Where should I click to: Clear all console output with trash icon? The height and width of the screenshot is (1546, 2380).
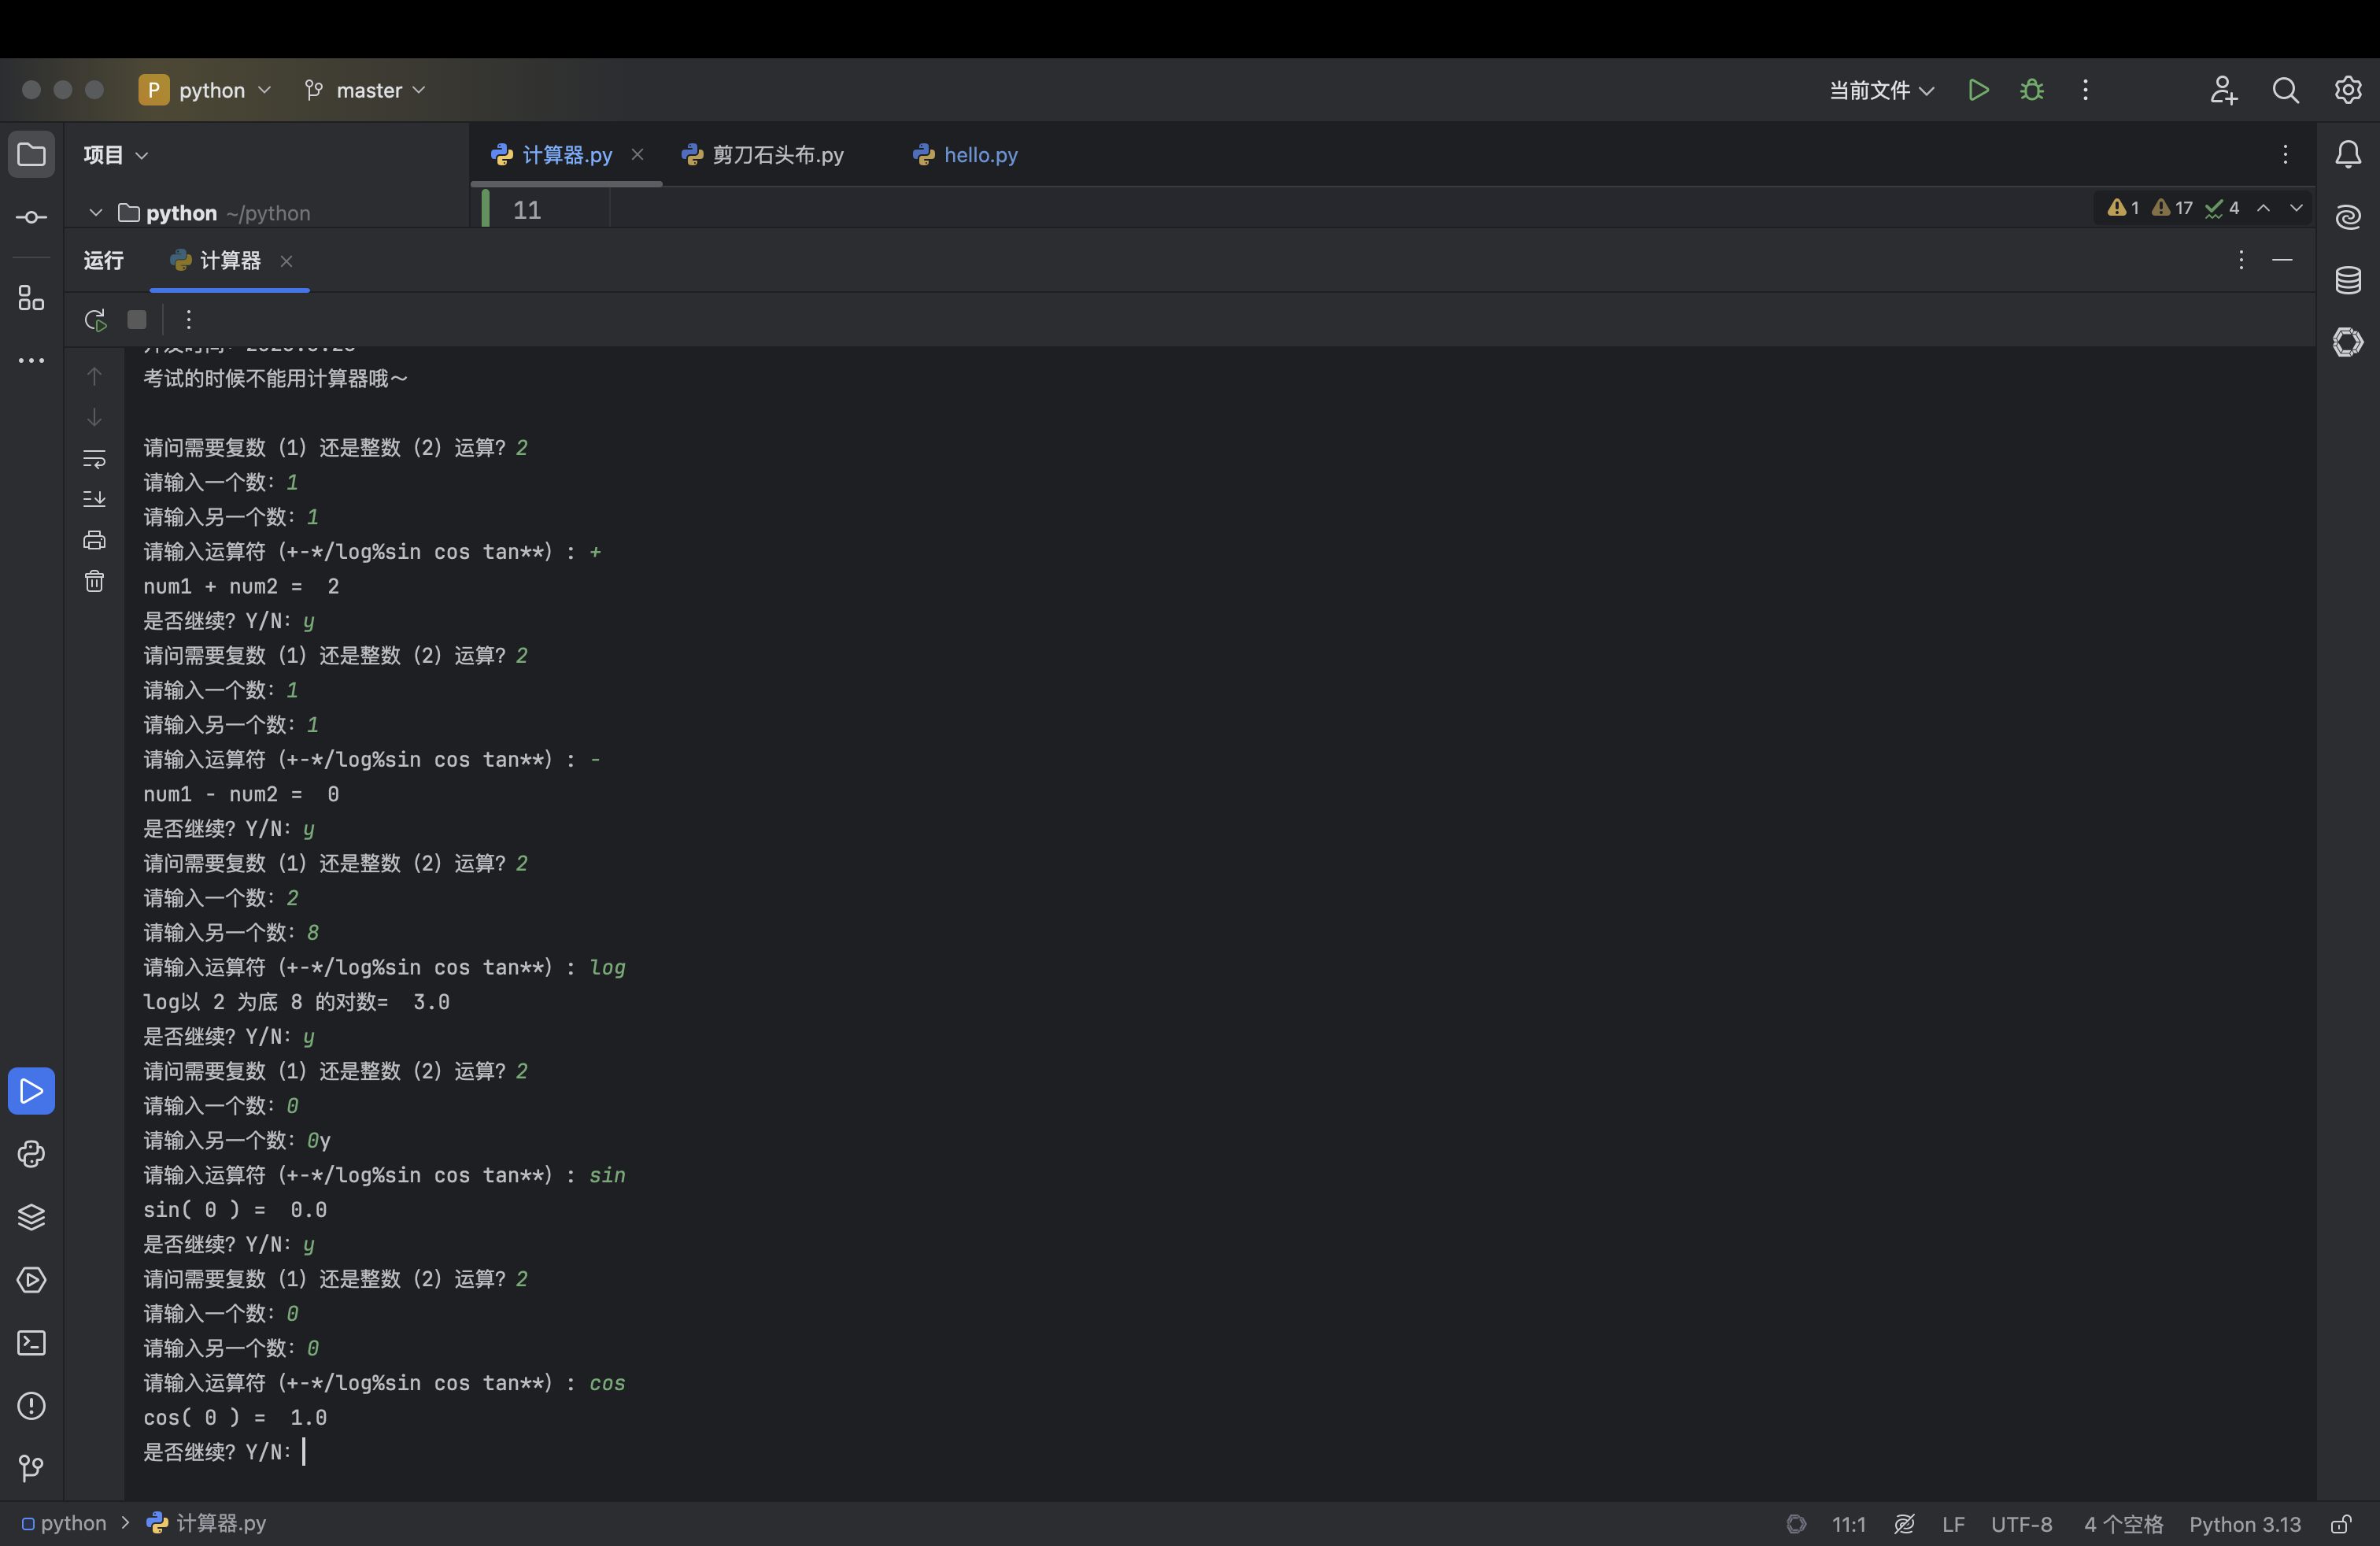point(94,581)
